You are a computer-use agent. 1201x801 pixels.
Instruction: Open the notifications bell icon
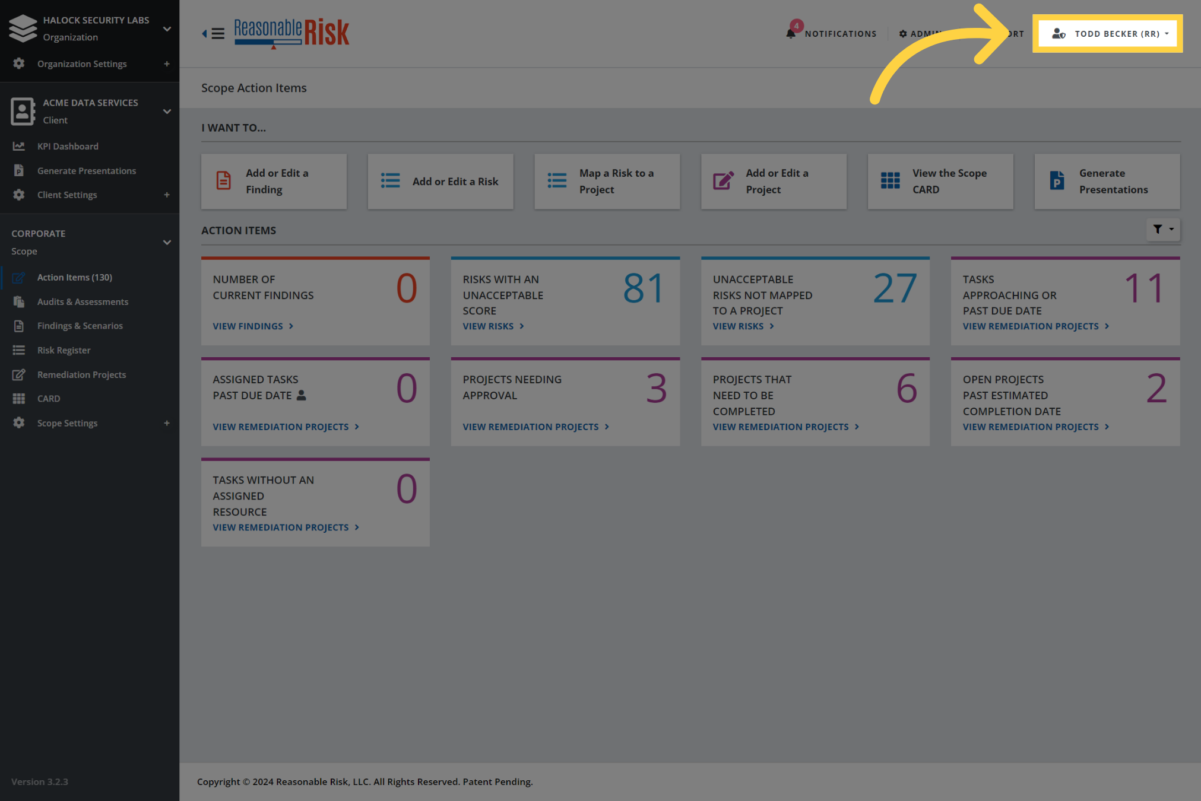(791, 33)
